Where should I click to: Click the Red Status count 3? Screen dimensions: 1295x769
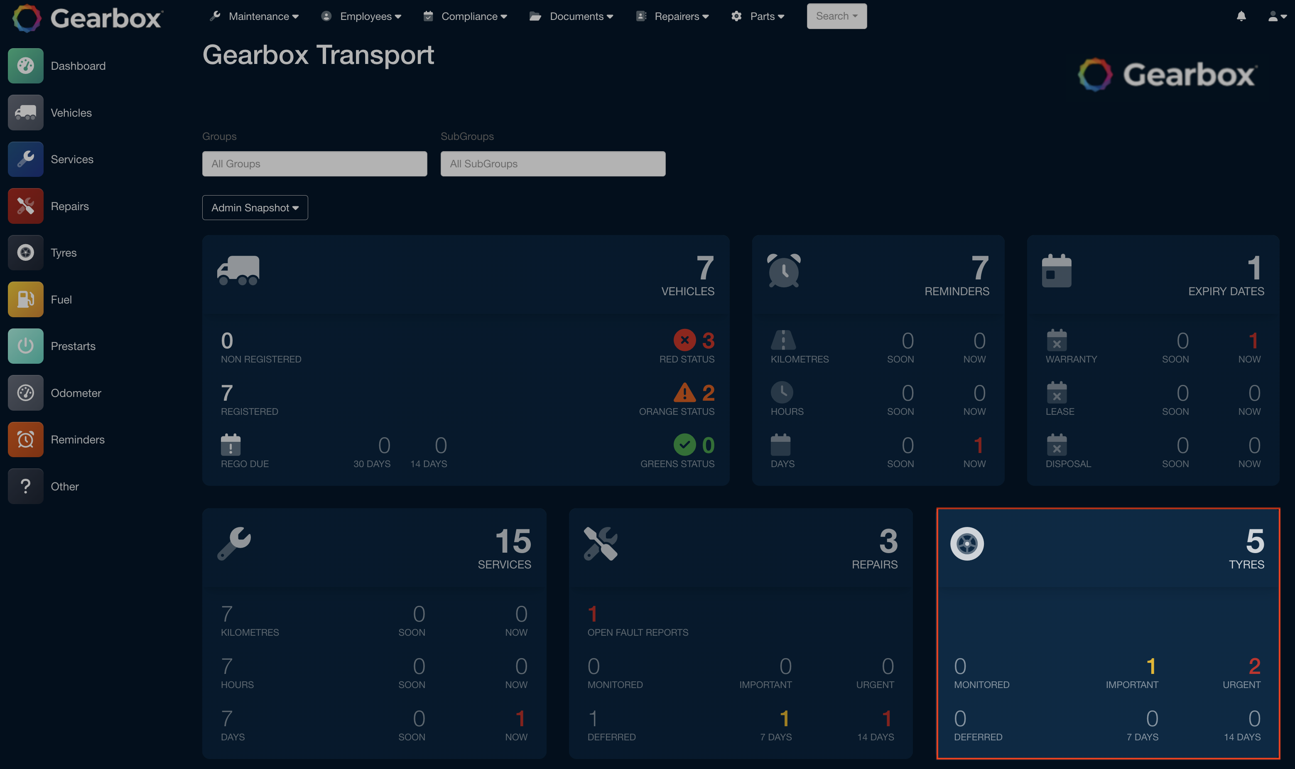tap(708, 340)
